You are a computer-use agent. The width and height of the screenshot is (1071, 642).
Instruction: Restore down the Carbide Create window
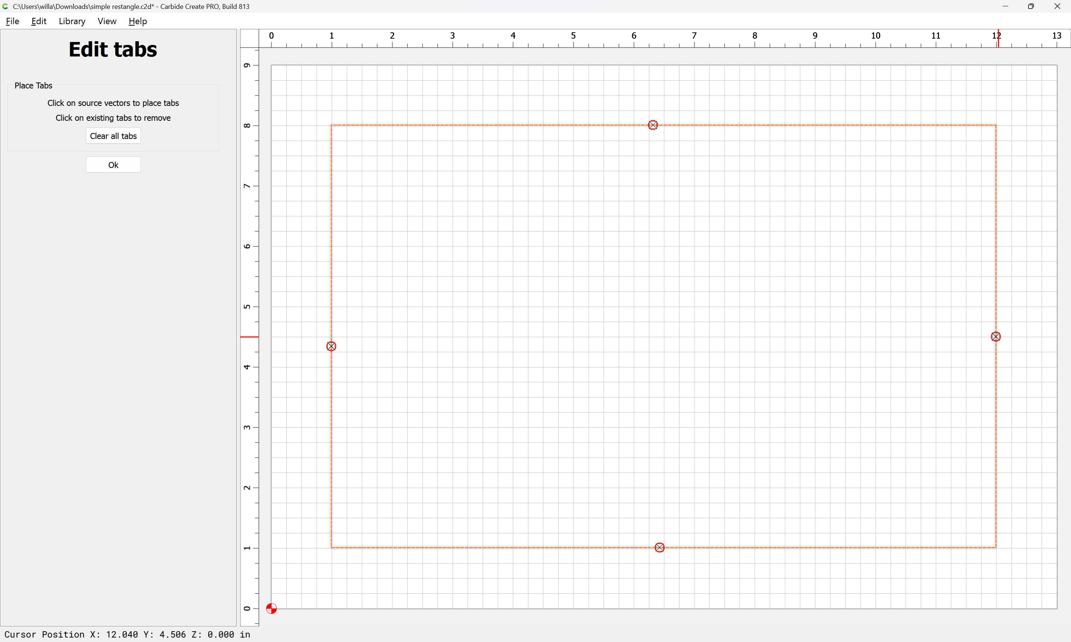pos(1031,6)
